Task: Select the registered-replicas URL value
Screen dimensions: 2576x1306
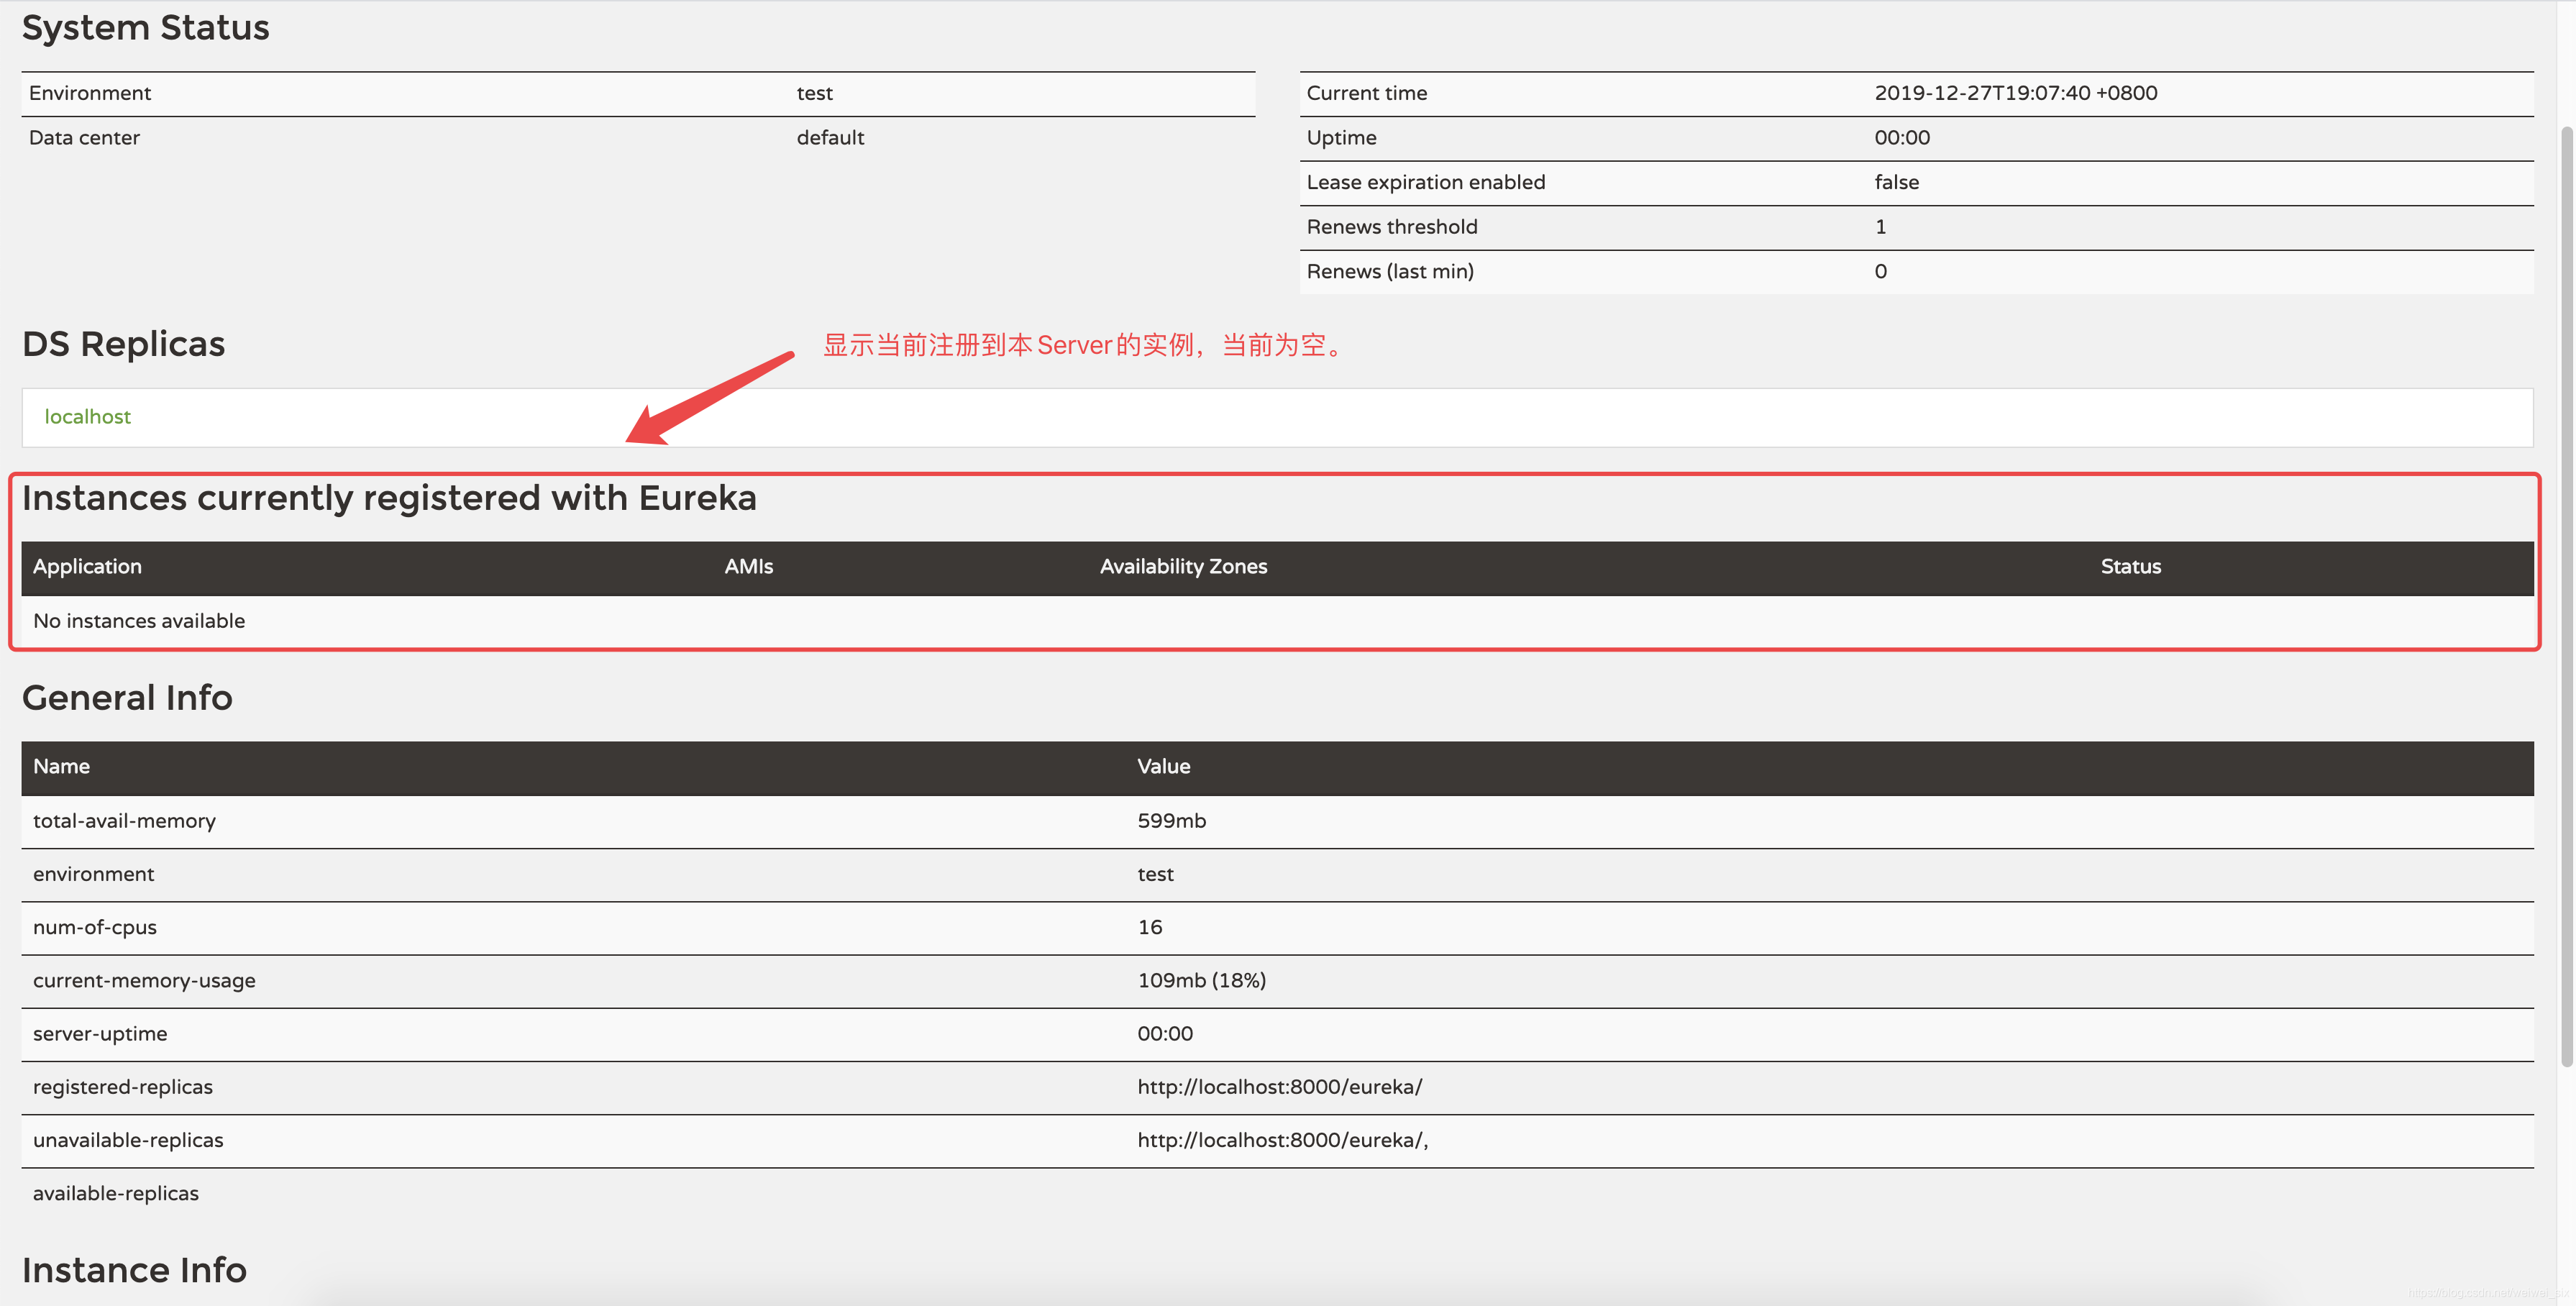Action: coord(1279,1087)
